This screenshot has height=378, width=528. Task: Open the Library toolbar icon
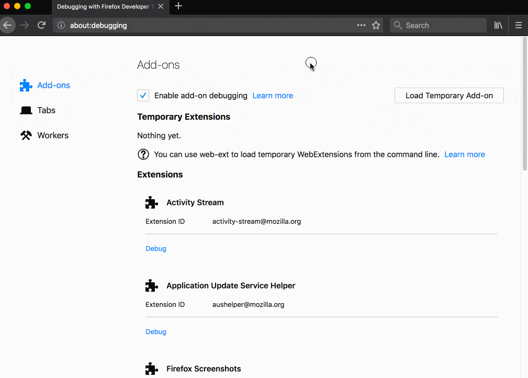498,25
